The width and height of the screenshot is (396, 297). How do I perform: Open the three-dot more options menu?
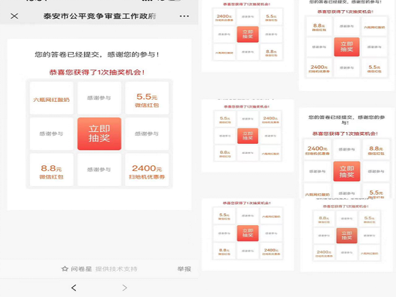click(184, 16)
